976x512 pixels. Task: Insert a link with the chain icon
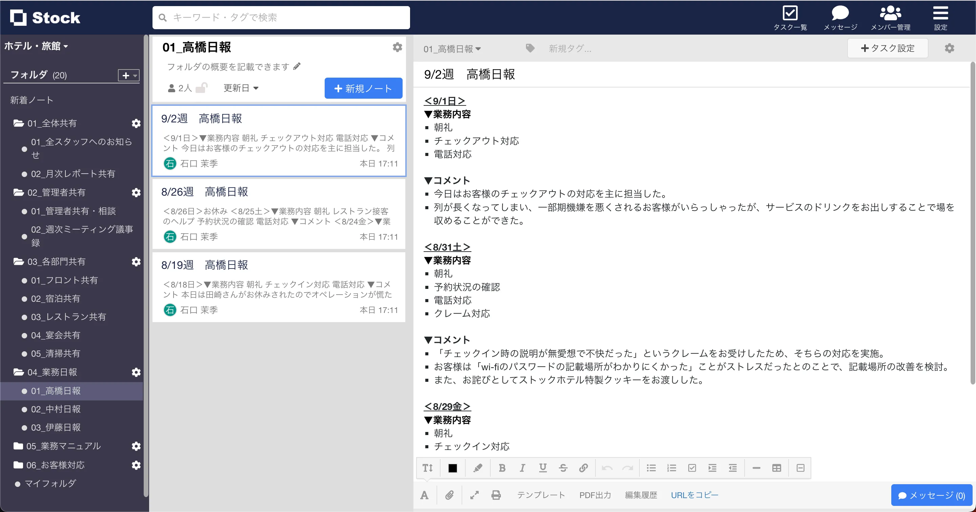pyautogui.click(x=584, y=468)
